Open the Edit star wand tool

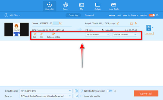point(35,35)
